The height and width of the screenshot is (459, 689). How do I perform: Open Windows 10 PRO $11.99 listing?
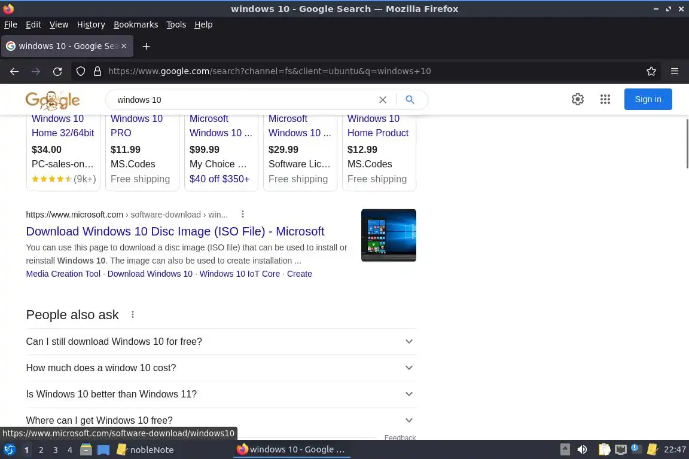pos(136,126)
